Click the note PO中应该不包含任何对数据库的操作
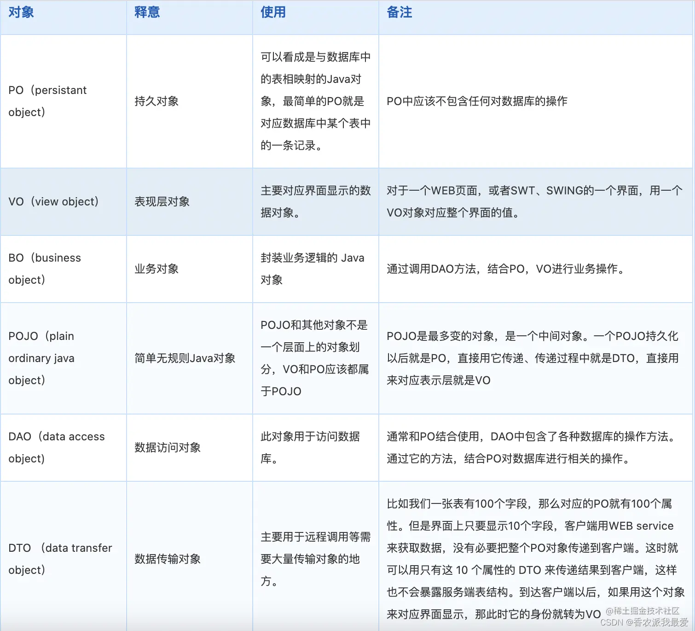This screenshot has width=695, height=631. (x=477, y=101)
